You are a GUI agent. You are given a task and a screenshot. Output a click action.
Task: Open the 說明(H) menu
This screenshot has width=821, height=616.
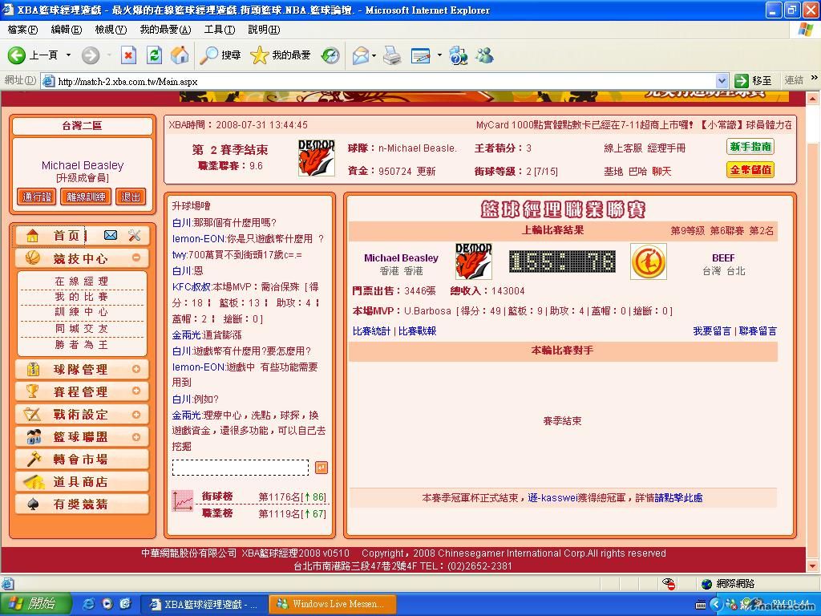click(264, 30)
